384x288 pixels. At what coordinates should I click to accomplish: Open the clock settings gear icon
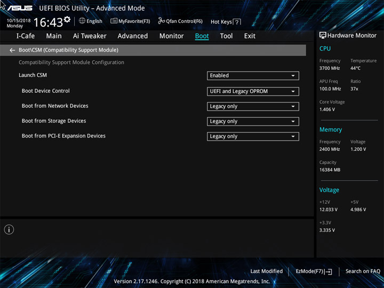coord(67,19)
